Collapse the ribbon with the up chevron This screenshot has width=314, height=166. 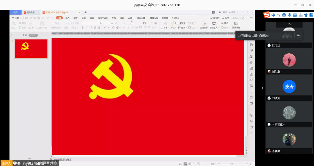pyautogui.click(x=251, y=18)
